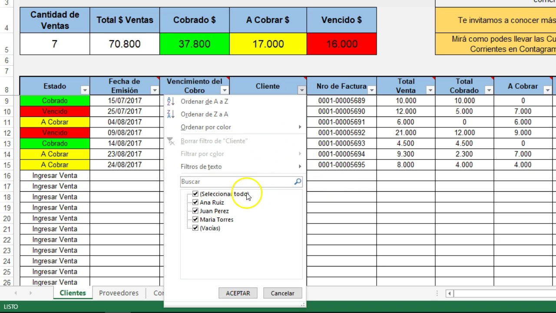Viewport: 556px width, 313px height.
Task: Click A Cobrar value 9.000
Action: point(523,133)
